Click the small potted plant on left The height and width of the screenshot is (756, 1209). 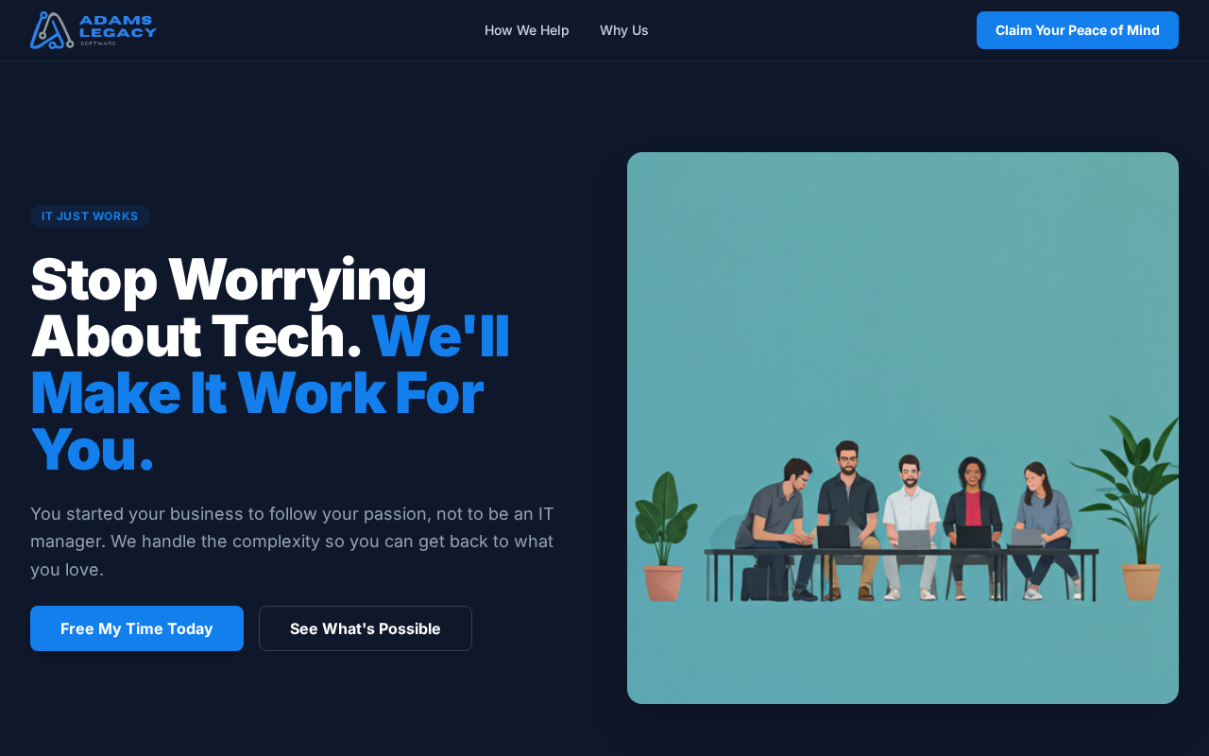tap(665, 536)
